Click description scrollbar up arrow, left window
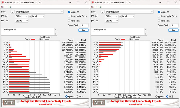 click(x=56, y=30)
